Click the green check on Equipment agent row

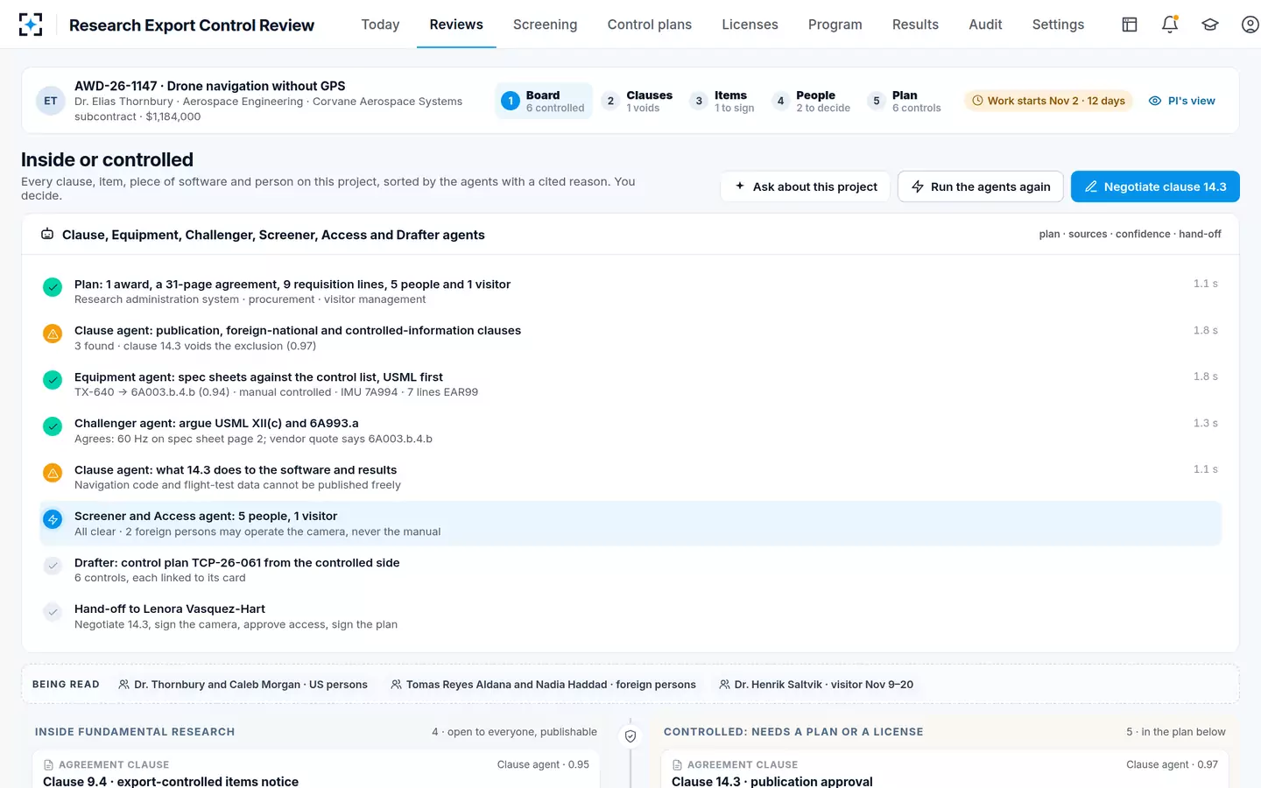coord(53,380)
